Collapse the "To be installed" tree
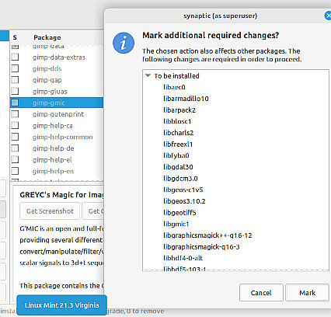 pyautogui.click(x=148, y=75)
